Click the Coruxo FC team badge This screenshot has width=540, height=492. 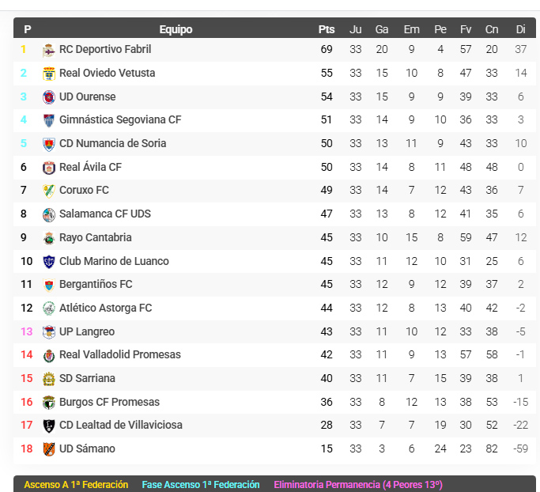(x=48, y=191)
